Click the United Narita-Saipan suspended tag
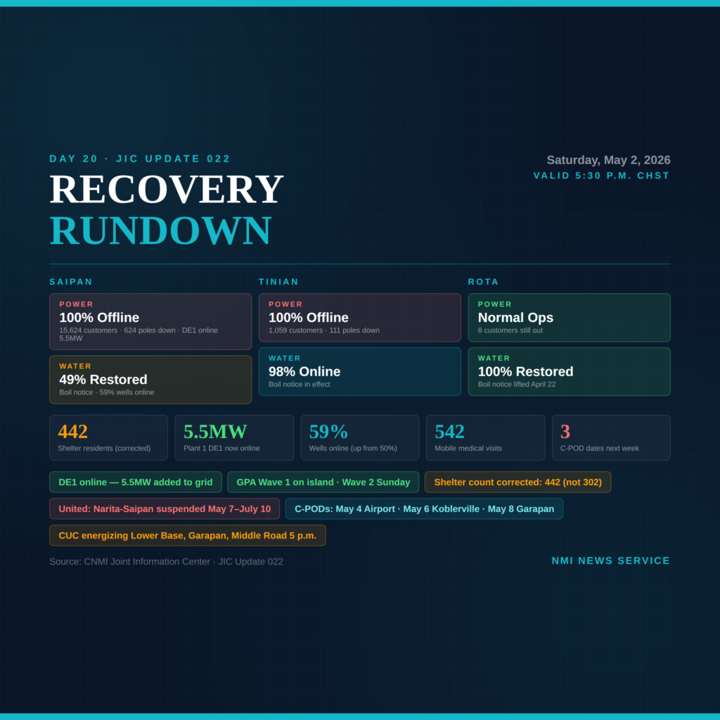Screen dimensions: 720x720 pyautogui.click(x=165, y=509)
